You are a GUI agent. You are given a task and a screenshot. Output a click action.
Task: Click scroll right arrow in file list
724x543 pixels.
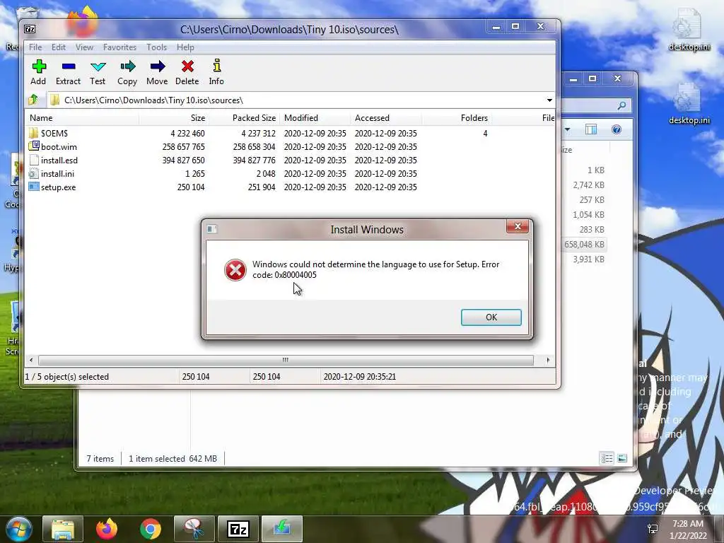548,360
